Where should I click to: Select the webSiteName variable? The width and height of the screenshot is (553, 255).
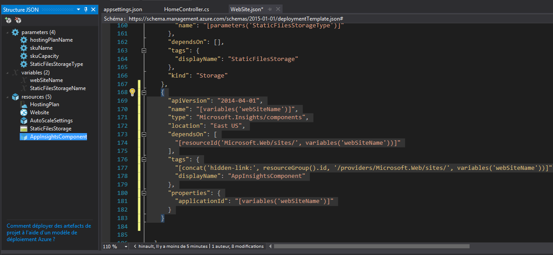[46, 80]
